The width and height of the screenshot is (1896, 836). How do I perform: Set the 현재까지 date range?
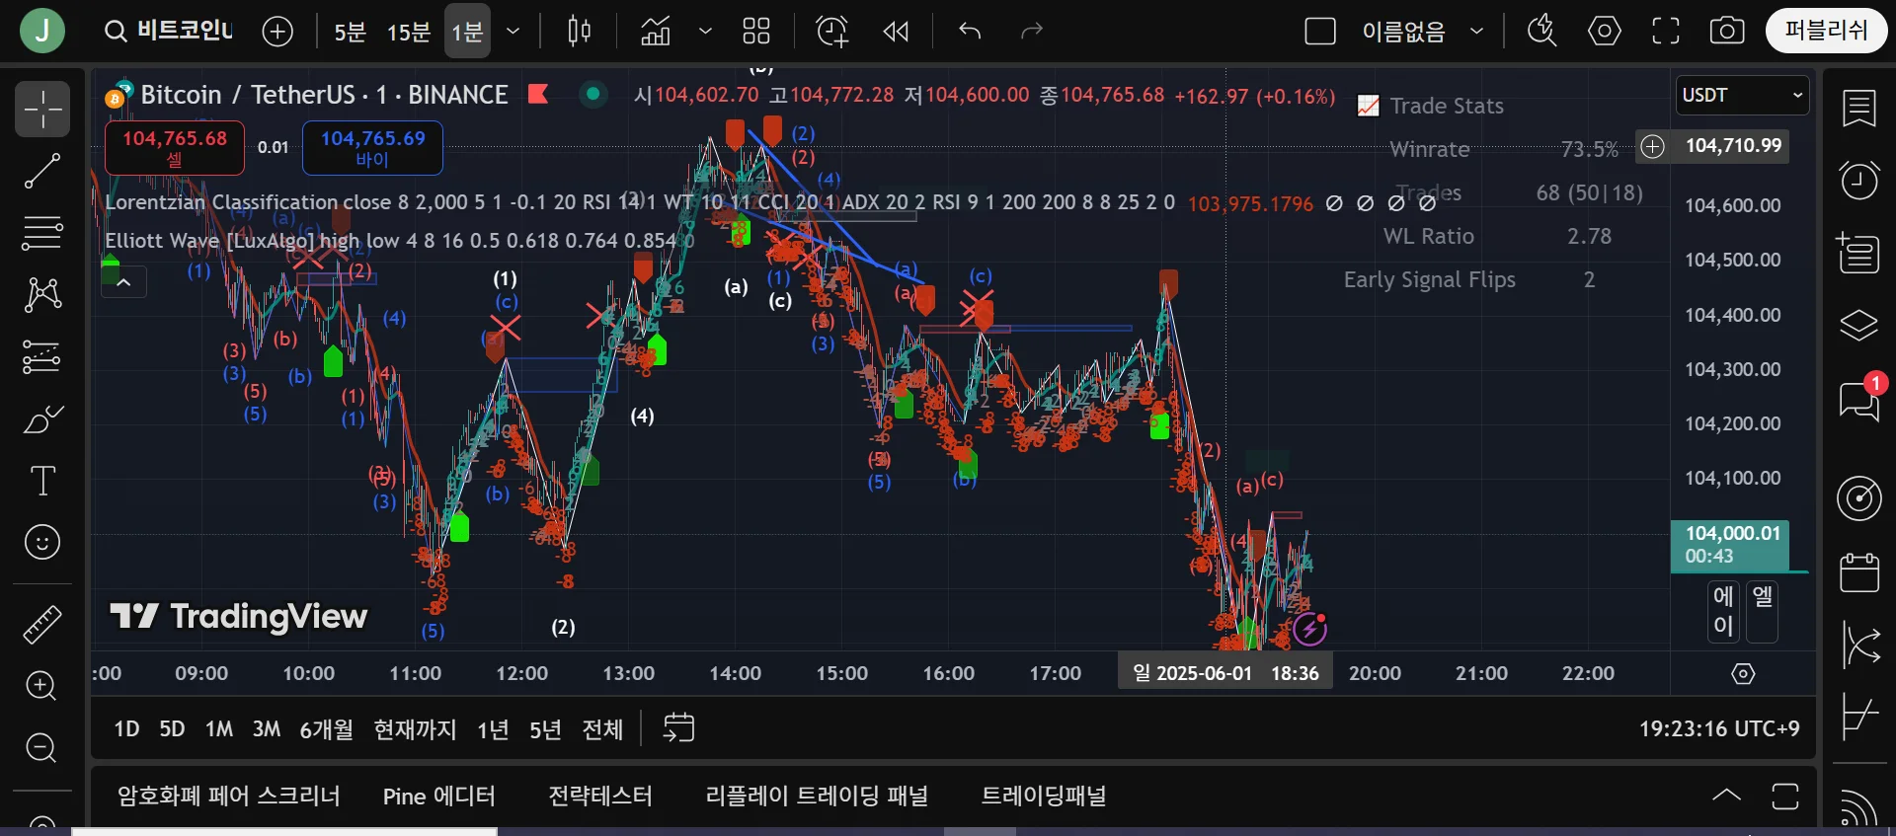pos(415,729)
